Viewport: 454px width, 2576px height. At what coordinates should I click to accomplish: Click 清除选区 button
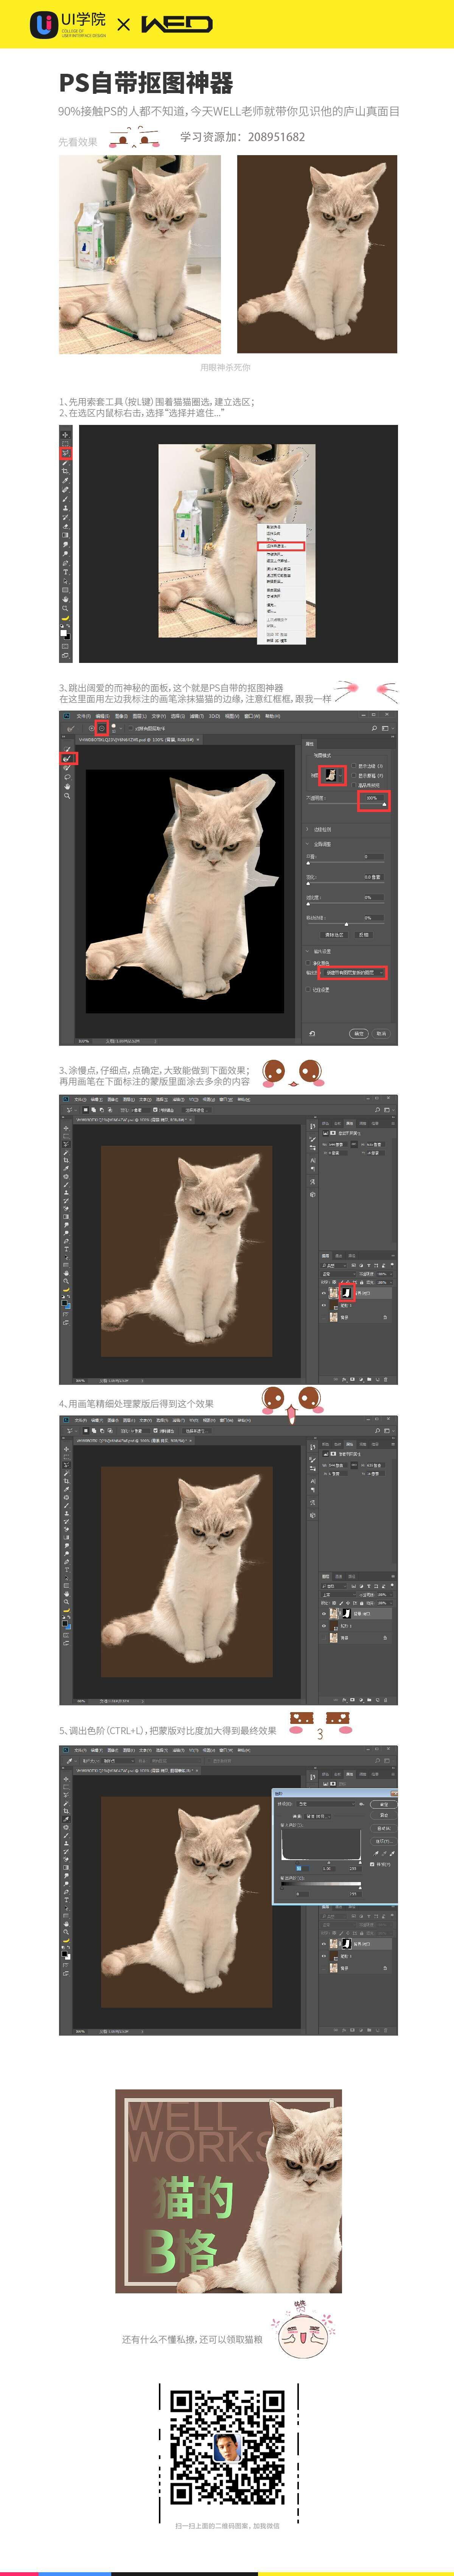point(334,935)
